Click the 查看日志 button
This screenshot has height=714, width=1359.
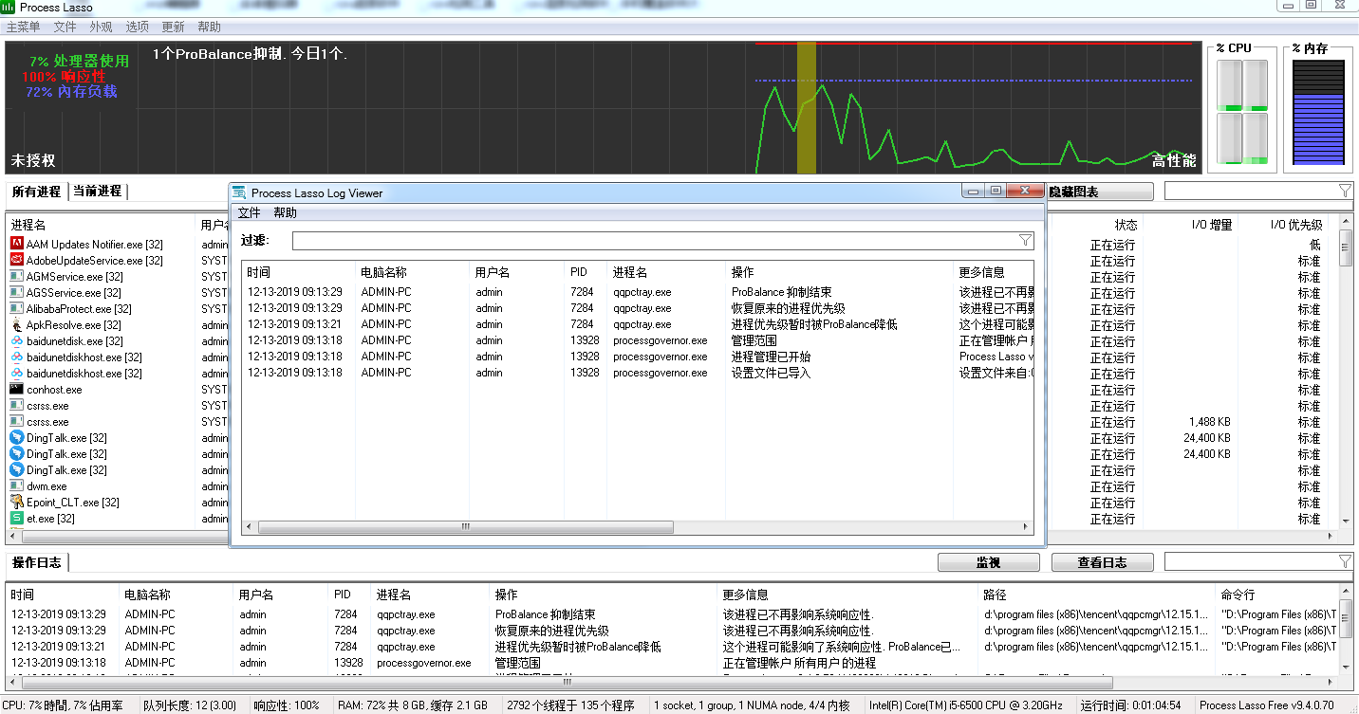1102,562
